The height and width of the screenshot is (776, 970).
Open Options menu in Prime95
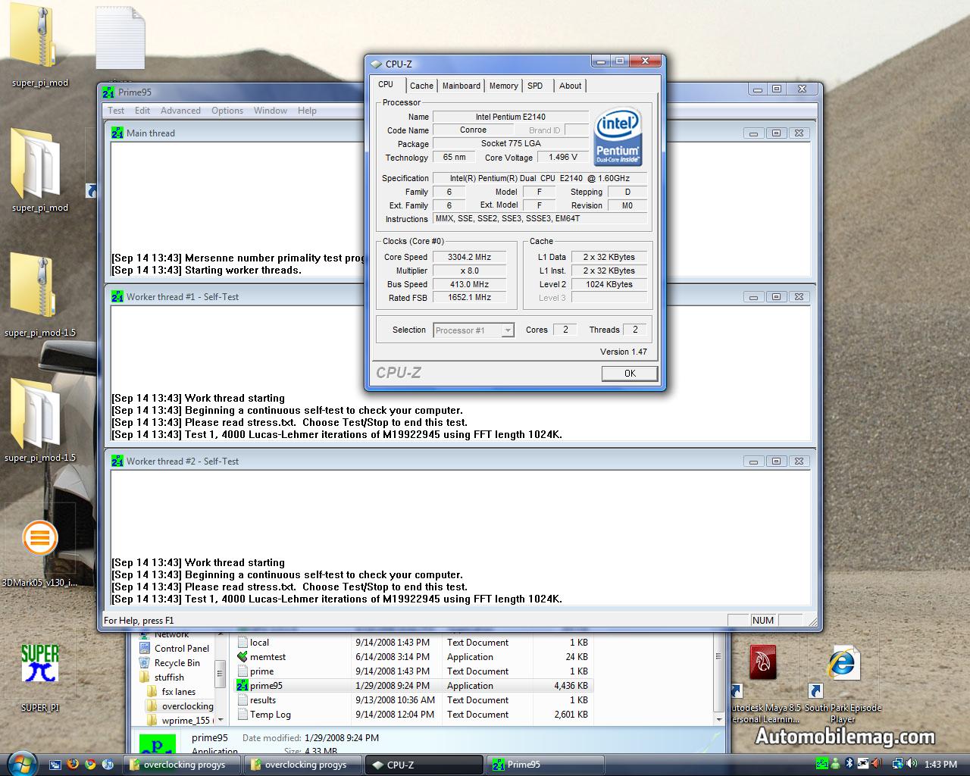[x=227, y=111]
